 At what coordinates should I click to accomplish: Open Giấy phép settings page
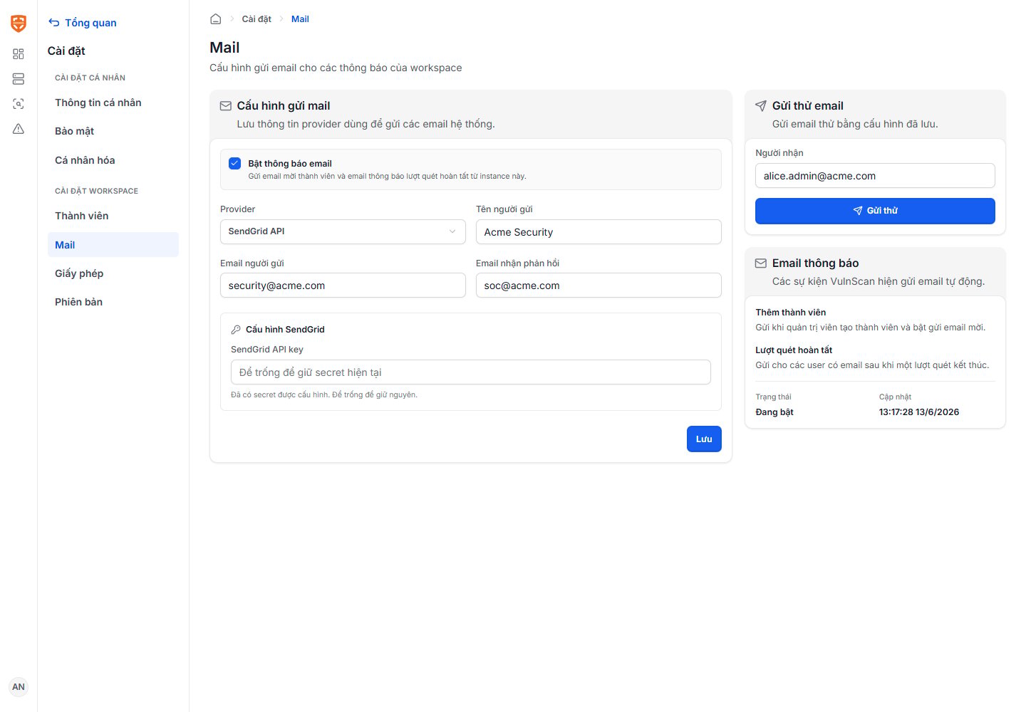click(113, 273)
